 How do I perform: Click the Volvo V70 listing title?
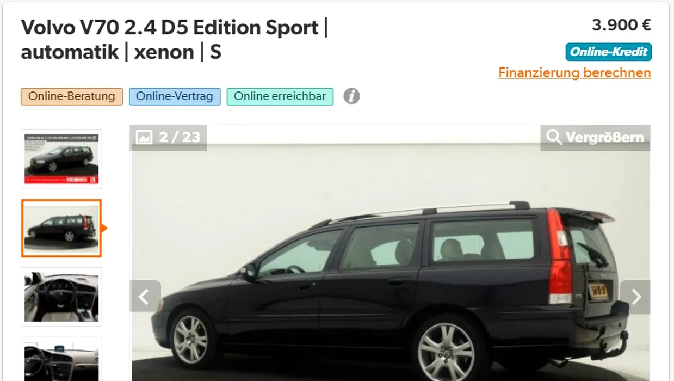[175, 40]
